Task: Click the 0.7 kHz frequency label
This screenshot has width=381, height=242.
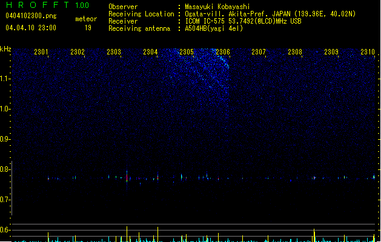Action: (x=5, y=200)
